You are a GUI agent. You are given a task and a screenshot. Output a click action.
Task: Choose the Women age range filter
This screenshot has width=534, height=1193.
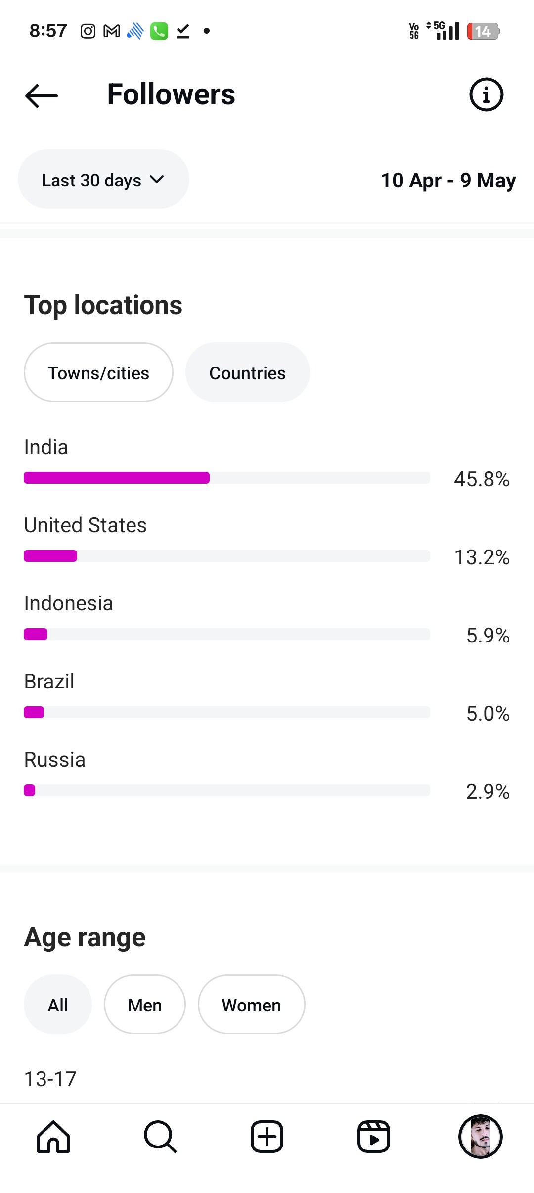[x=251, y=1005]
